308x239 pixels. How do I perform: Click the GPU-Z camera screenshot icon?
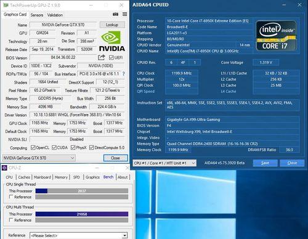(115, 14)
